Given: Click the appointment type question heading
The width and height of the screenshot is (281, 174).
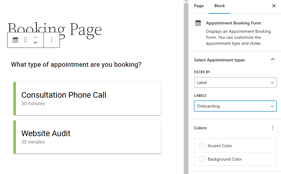Looking at the screenshot, I should pyautogui.click(x=76, y=65).
